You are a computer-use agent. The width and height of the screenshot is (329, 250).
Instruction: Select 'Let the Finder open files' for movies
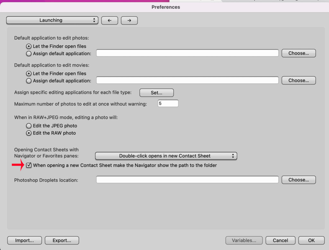(29, 74)
